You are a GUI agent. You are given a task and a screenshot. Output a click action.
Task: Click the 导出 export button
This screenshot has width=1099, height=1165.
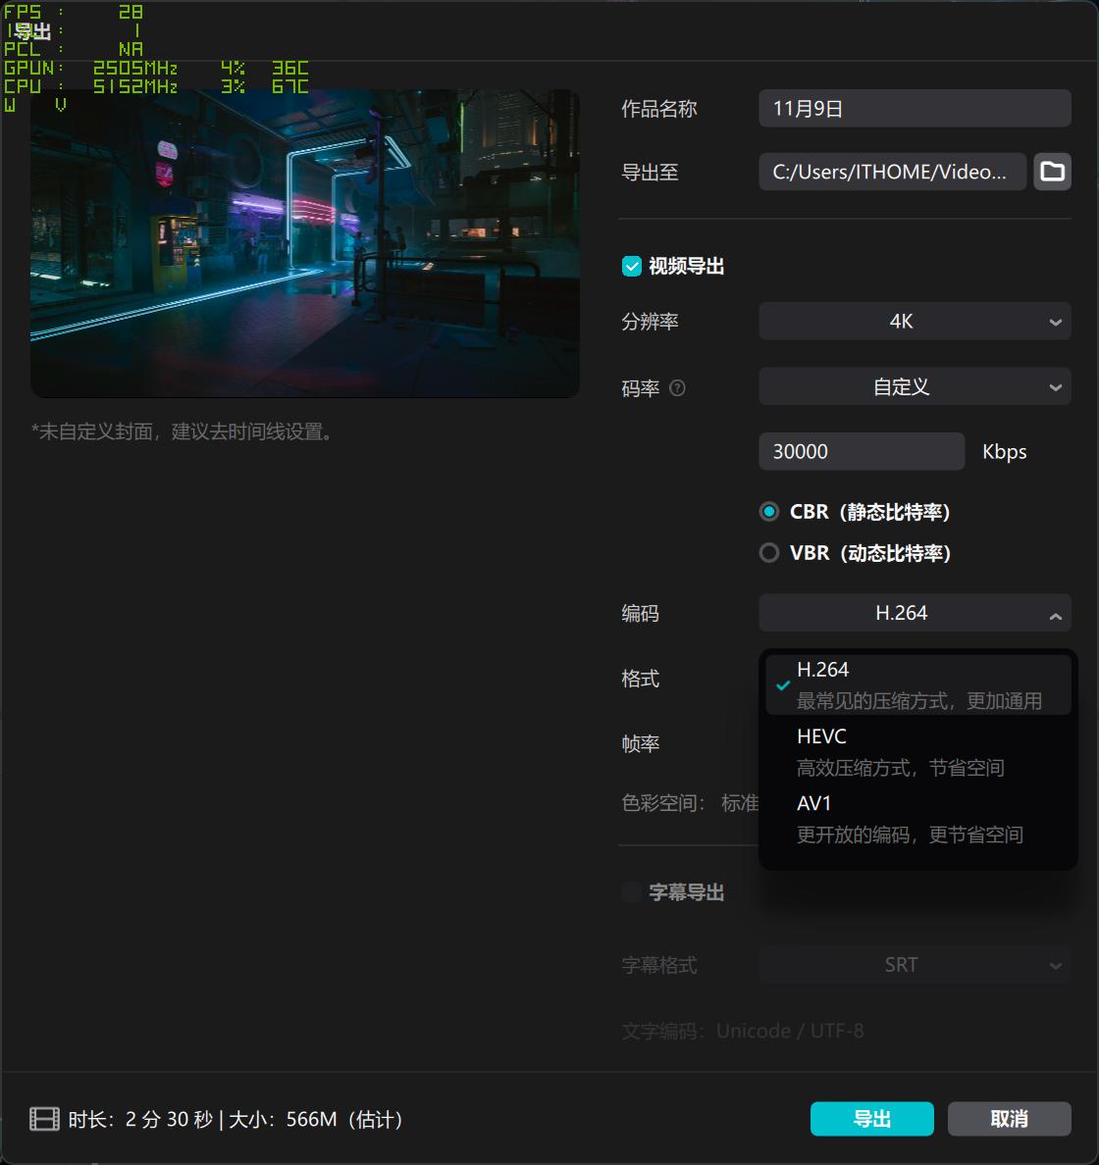(x=871, y=1119)
